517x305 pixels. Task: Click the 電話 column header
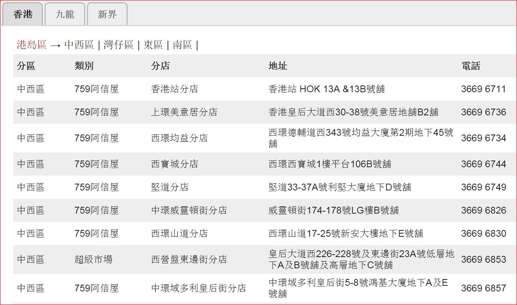pyautogui.click(x=471, y=66)
